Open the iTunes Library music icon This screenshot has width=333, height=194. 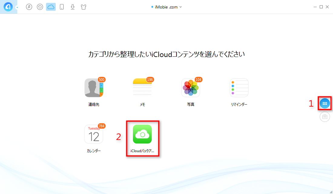29,7
